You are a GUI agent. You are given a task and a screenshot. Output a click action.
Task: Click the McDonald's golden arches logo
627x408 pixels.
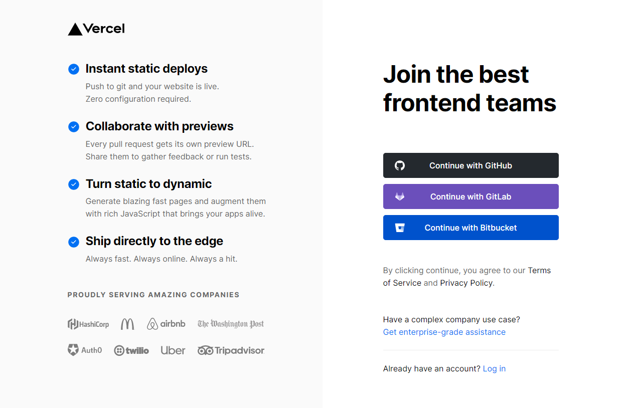[127, 324]
